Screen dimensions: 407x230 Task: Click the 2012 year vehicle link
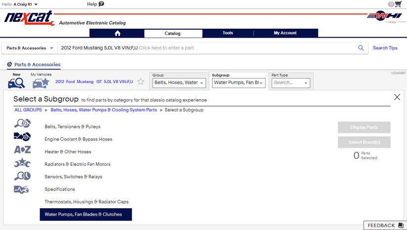point(60,82)
